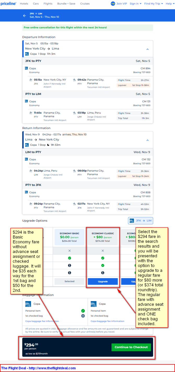The width and height of the screenshot is (175, 372).
Task: Open the Flights menu item
Action: point(48,4)
